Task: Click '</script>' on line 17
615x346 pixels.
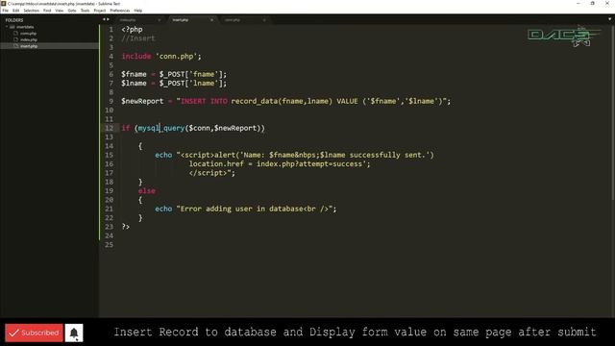Action: (x=208, y=173)
